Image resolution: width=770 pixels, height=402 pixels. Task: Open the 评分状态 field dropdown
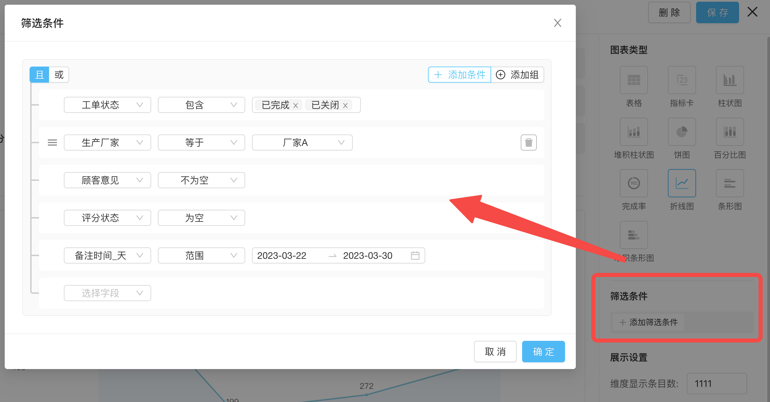pyautogui.click(x=107, y=218)
